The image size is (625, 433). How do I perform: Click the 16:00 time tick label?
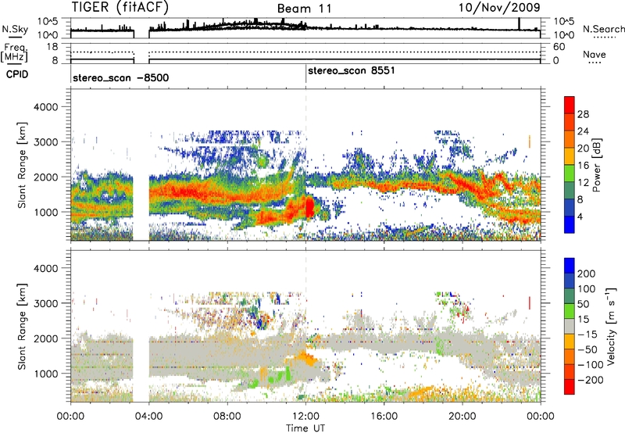tap(384, 417)
